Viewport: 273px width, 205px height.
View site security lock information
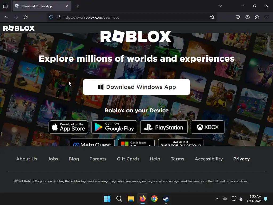click(x=59, y=17)
